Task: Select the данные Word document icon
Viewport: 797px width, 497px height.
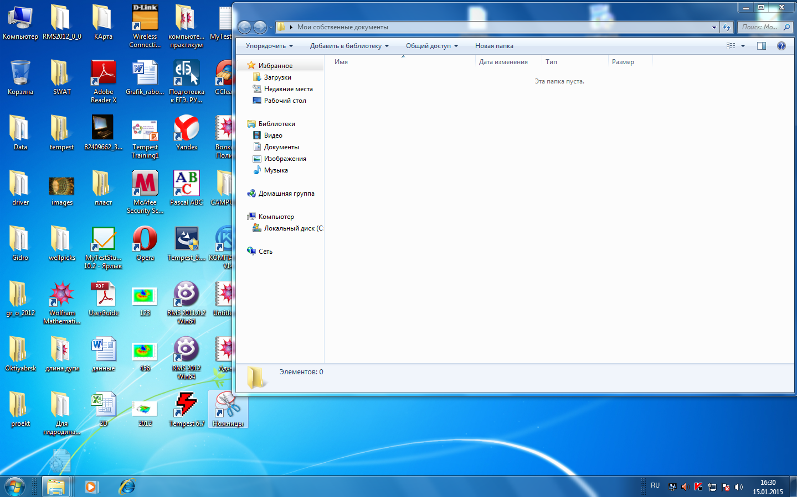Action: [x=104, y=354]
